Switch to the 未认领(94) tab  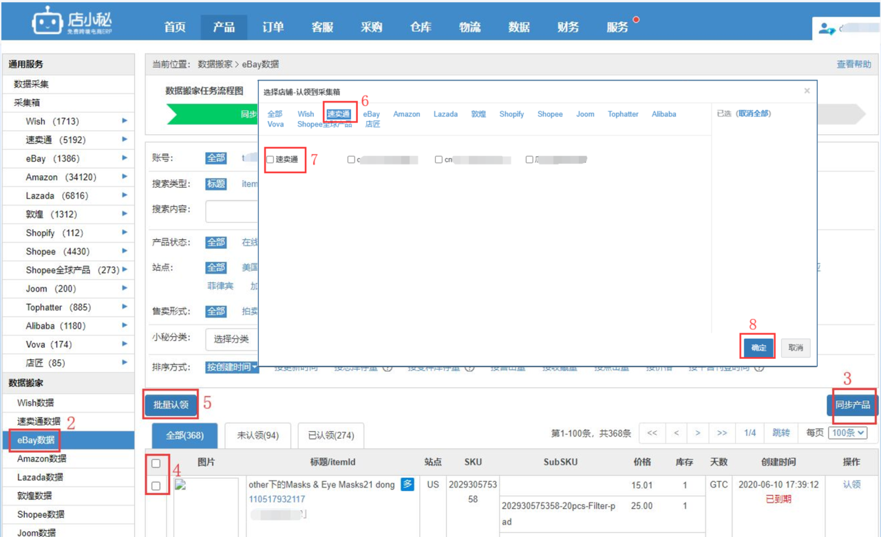[258, 435]
